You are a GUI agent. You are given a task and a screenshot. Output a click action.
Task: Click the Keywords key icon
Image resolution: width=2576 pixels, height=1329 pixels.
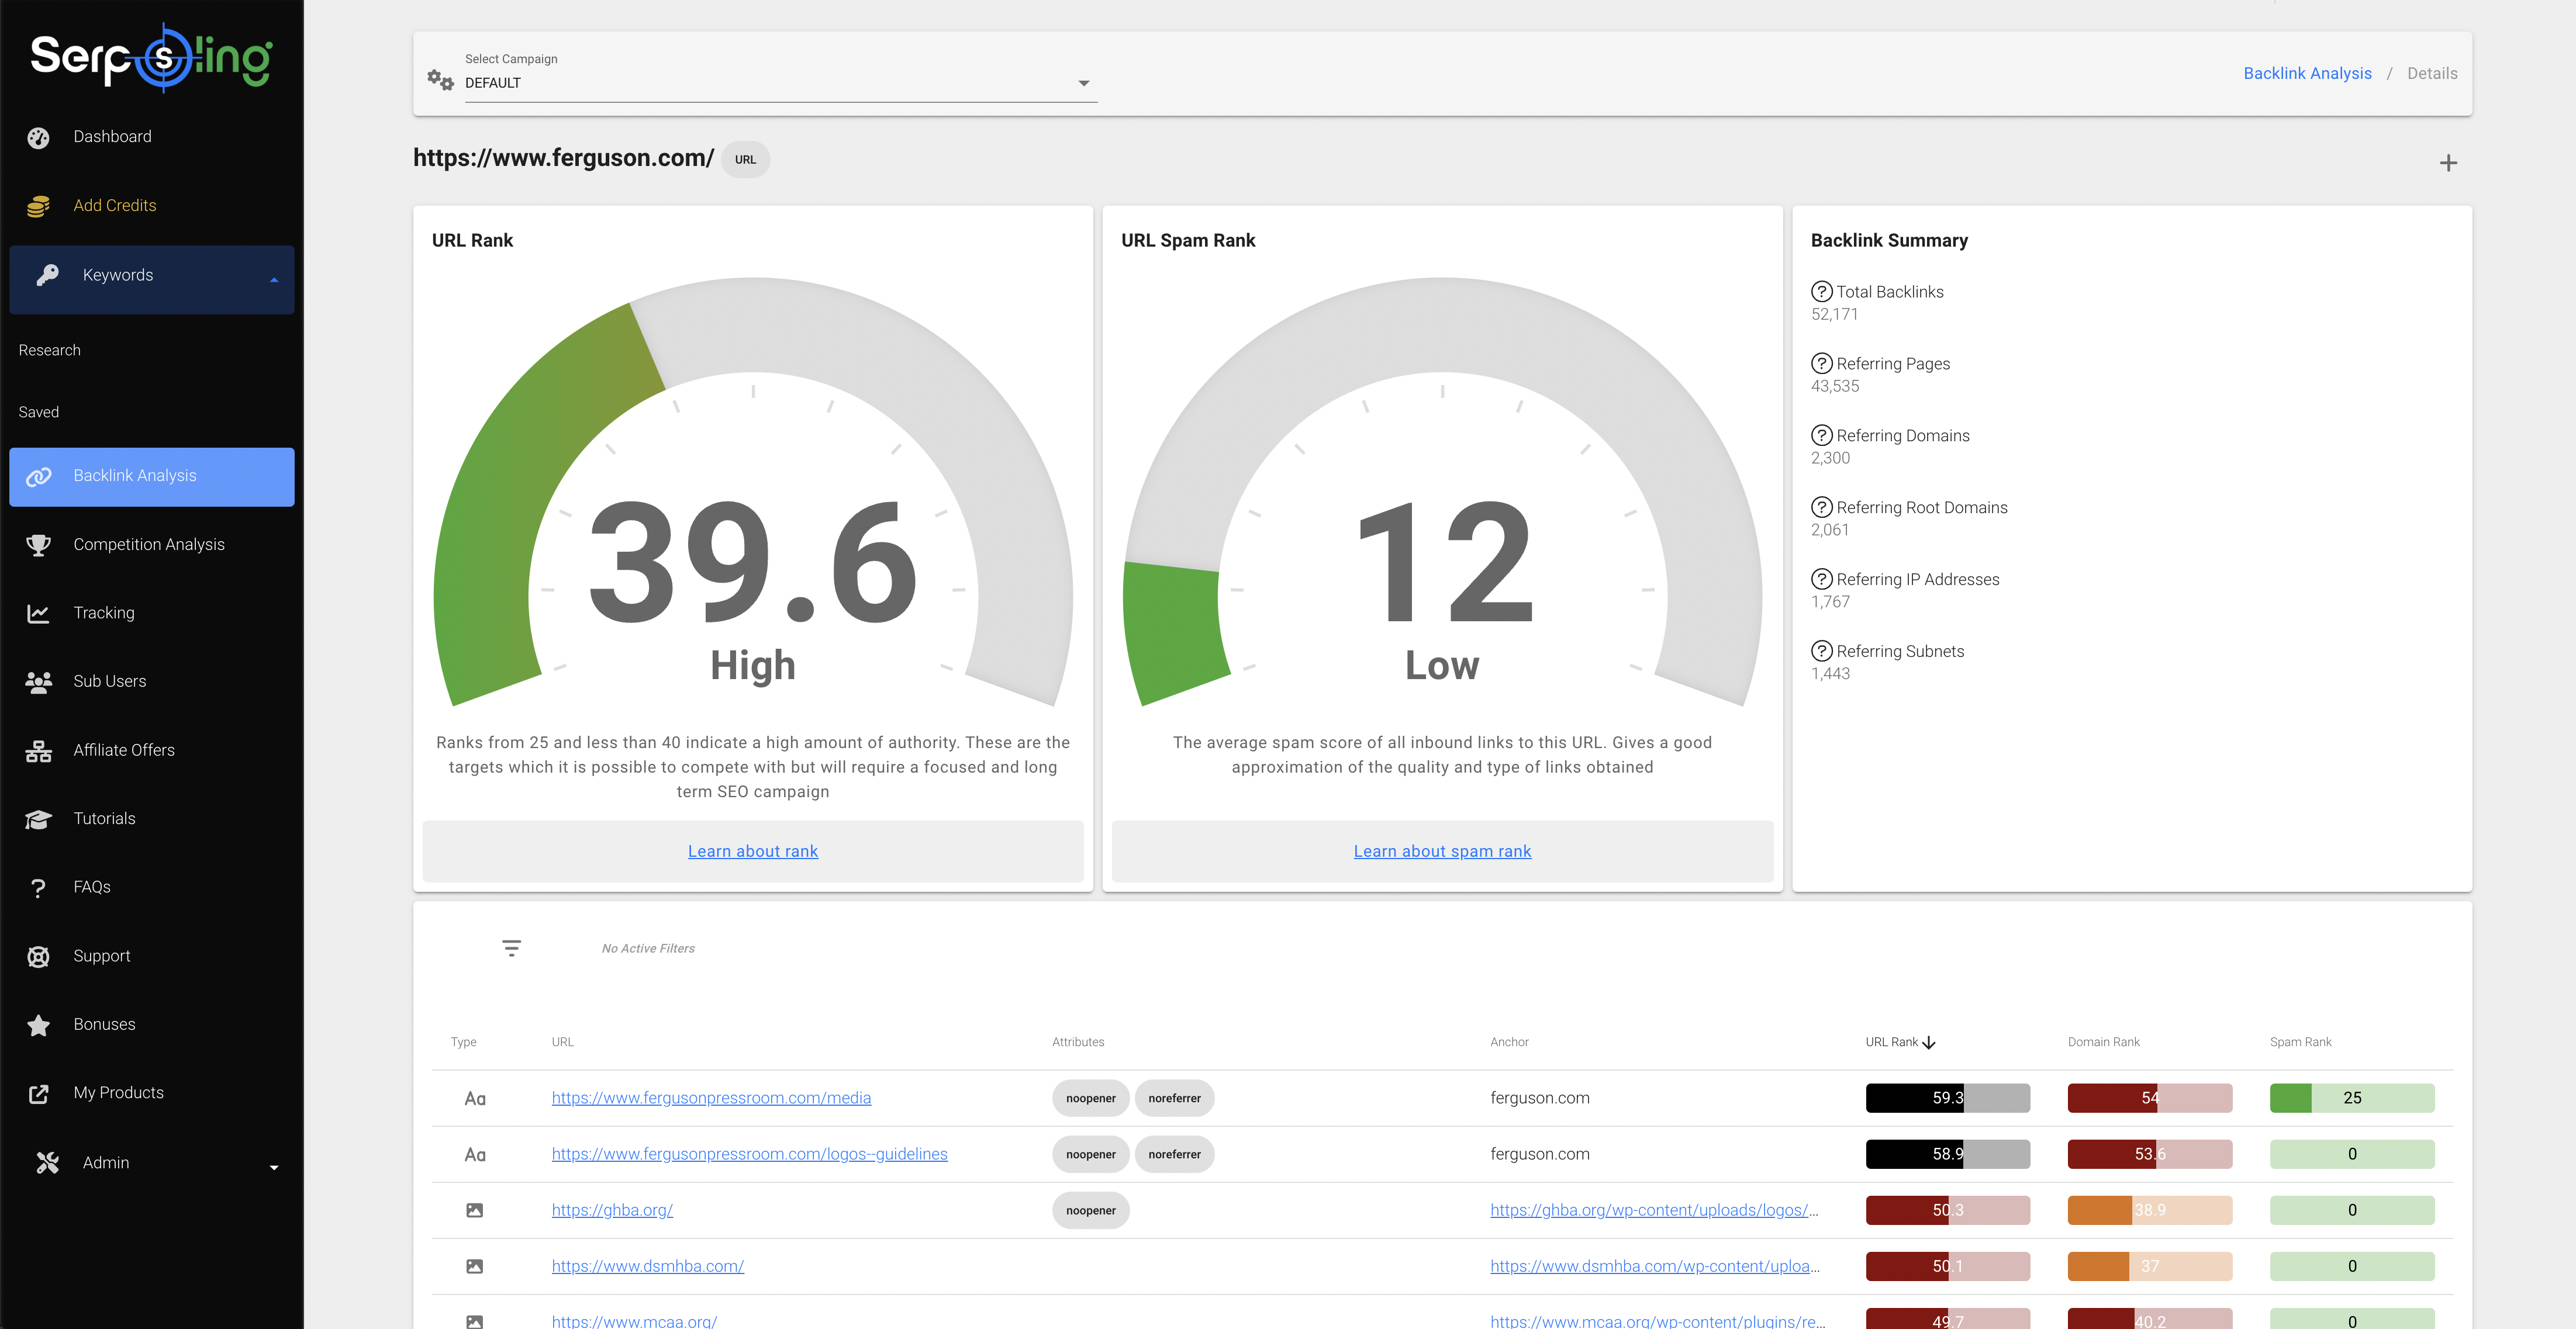pyautogui.click(x=48, y=275)
